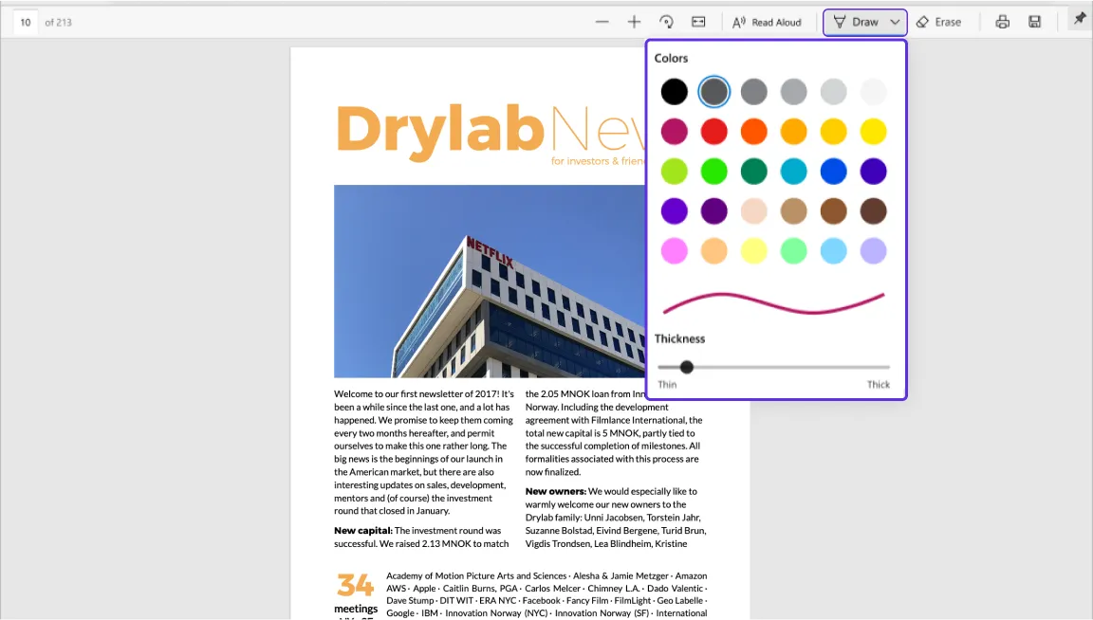This screenshot has width=1093, height=620.
Task: Choose the pastel orange color swatch
Action: (x=713, y=251)
